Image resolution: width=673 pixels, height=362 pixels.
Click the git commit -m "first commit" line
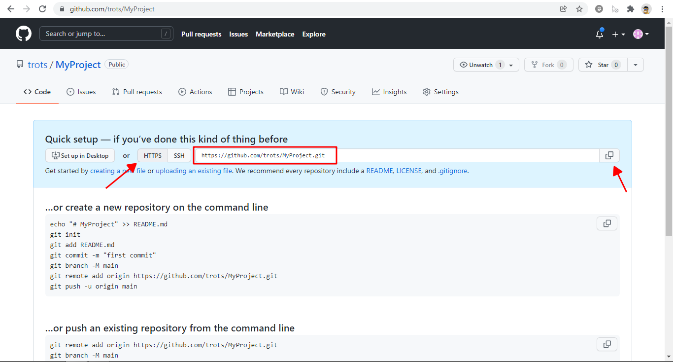(x=103, y=255)
